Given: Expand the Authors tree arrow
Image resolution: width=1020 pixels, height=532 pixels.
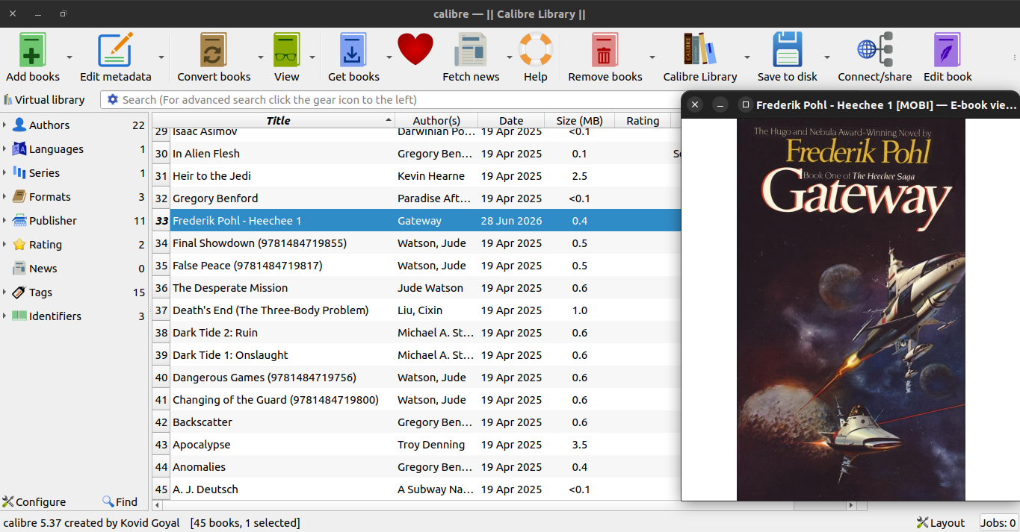Looking at the screenshot, I should point(4,125).
